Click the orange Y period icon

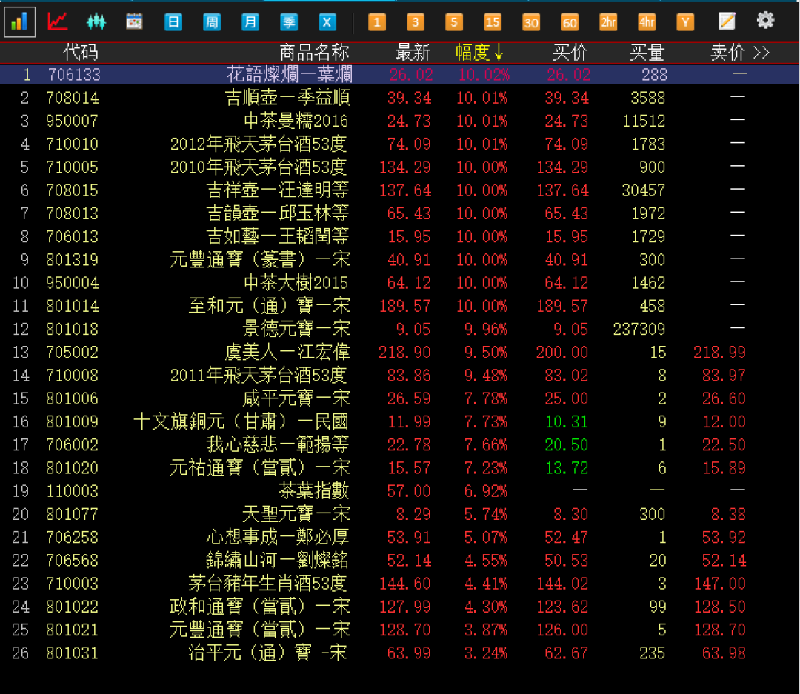coord(685,22)
